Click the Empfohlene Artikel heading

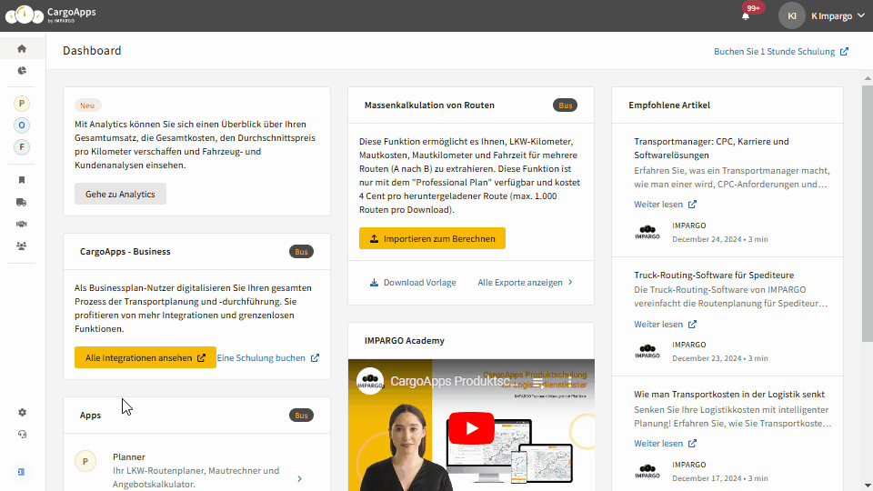669,105
